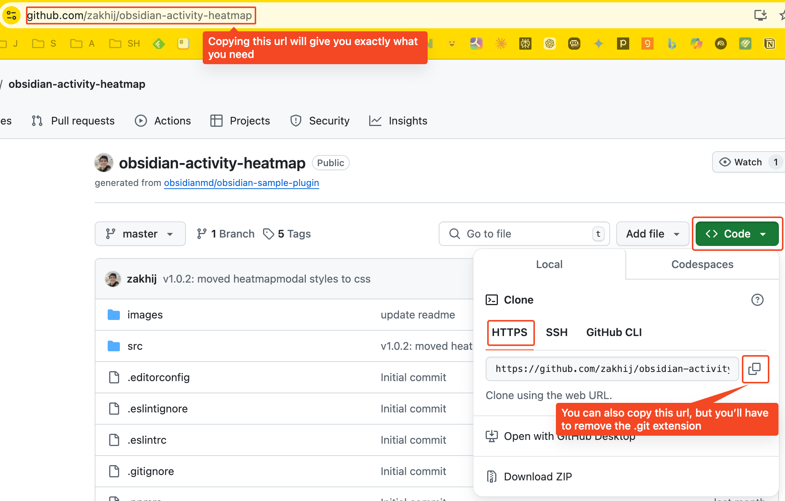The width and height of the screenshot is (785, 501).
Task: Copy the HTTPS clone URL icon
Action: tap(755, 369)
